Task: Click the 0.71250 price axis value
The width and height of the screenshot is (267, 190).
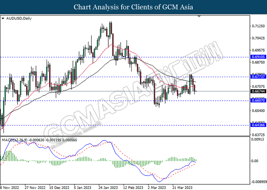Action: pyautogui.click(x=258, y=26)
